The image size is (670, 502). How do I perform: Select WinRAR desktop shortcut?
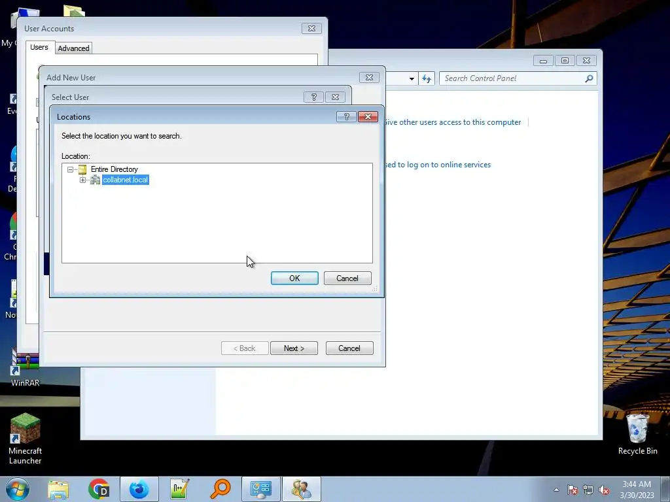coord(26,367)
